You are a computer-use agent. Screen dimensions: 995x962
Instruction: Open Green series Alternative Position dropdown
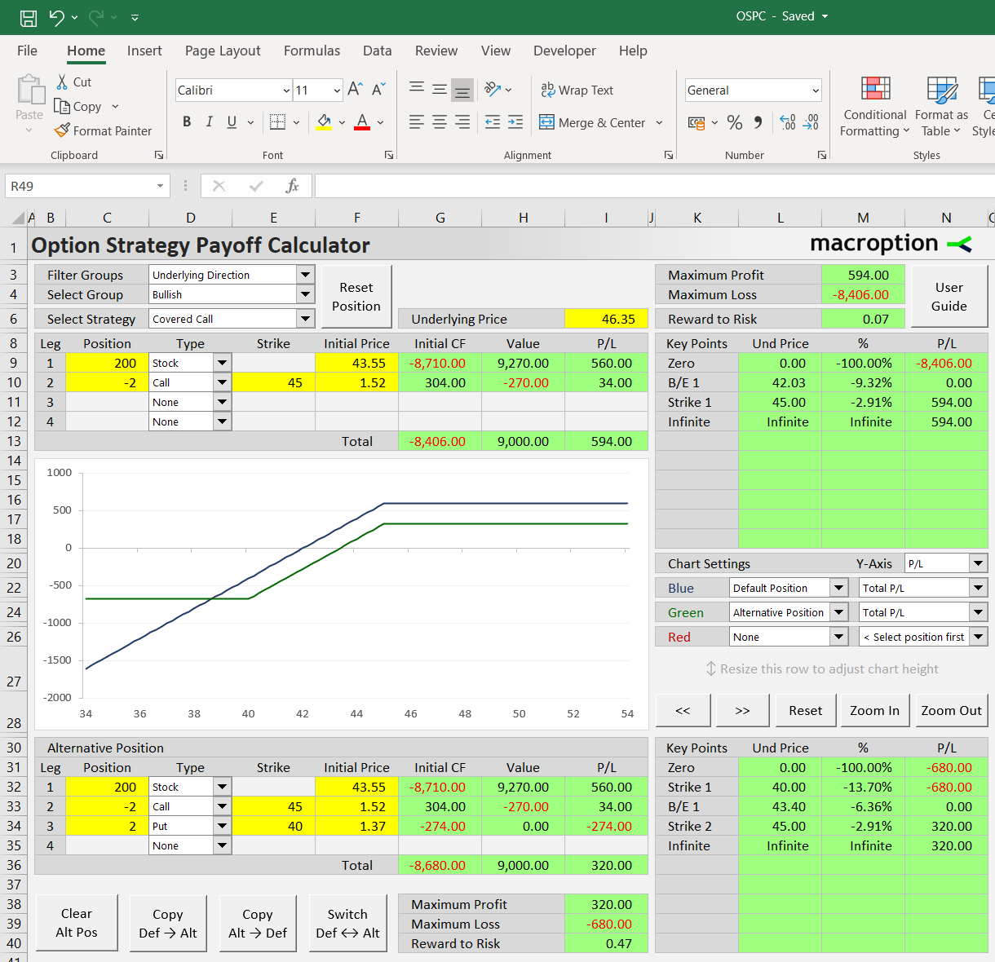[x=838, y=612]
